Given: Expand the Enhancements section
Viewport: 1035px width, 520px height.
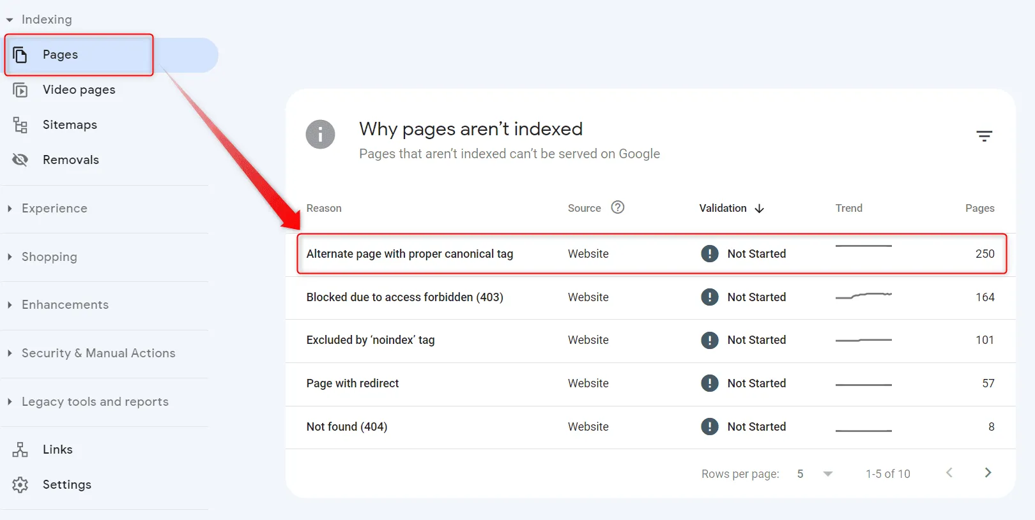Looking at the screenshot, I should tap(57, 305).
